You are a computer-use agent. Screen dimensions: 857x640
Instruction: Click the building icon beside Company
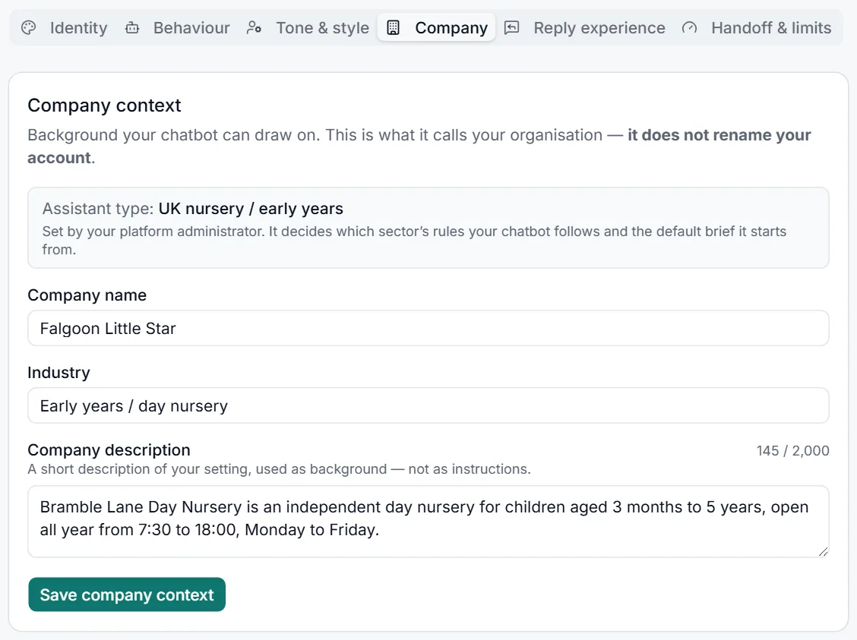pyautogui.click(x=393, y=27)
